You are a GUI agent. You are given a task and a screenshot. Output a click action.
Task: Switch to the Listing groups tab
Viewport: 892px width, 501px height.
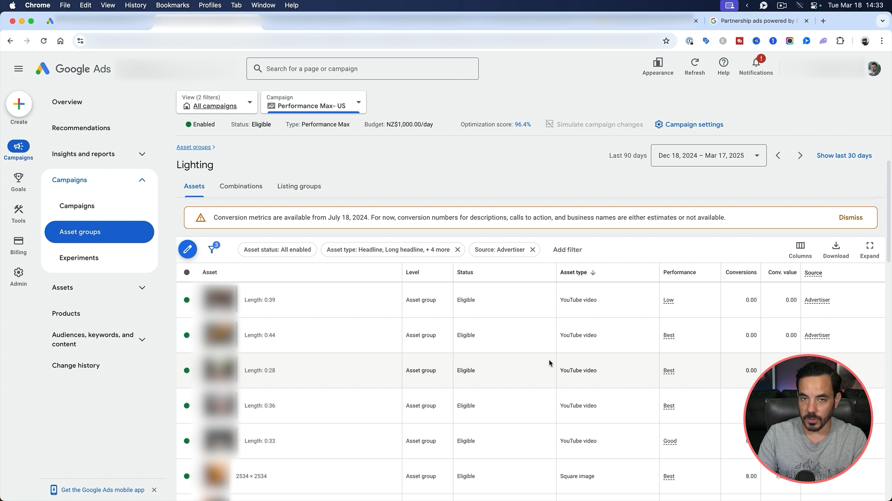299,186
